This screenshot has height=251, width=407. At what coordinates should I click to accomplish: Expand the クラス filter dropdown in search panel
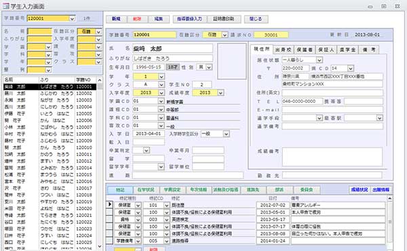[98, 62]
